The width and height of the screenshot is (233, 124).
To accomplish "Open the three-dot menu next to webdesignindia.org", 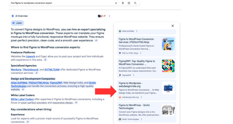I will pos(141,97).
